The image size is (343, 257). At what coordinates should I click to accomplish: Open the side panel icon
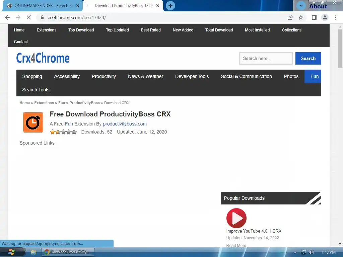[x=314, y=17]
